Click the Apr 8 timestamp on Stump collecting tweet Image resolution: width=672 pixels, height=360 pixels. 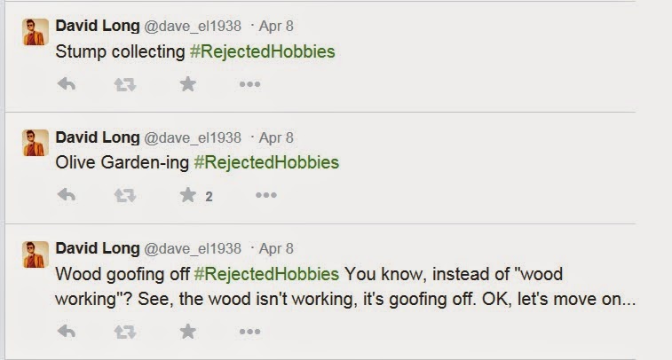(276, 26)
